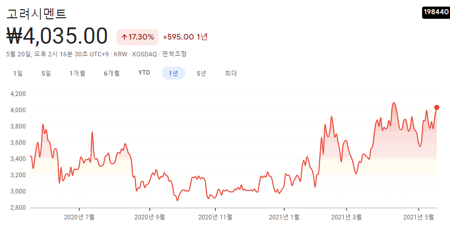
Task: Select the 1일 time range tab
Action: pyautogui.click(x=18, y=74)
